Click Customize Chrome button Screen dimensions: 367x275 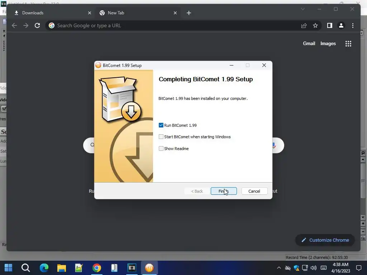tap(325, 240)
